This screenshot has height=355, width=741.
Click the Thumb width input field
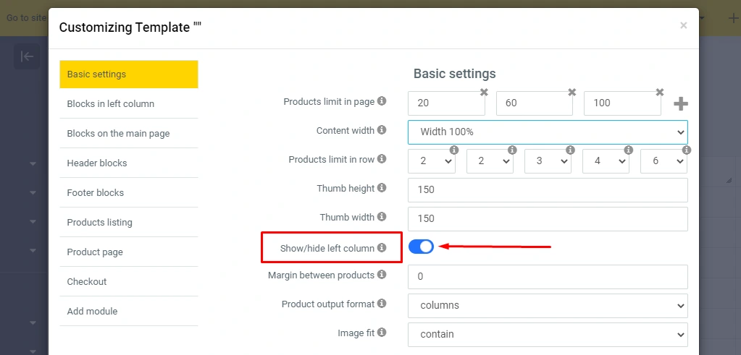click(x=548, y=218)
